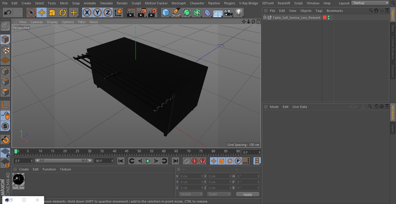This screenshot has width=396, height=204.
Task: Add a camera object
Action: click(228, 13)
